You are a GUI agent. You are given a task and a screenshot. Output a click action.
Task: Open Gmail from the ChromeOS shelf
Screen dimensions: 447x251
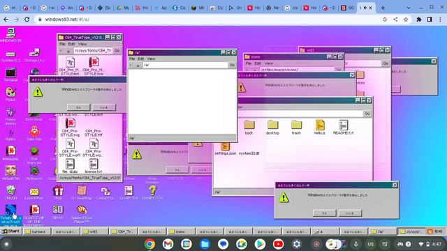(x=168, y=244)
